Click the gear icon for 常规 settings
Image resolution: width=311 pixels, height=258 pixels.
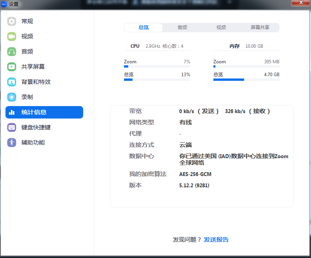coord(12,21)
